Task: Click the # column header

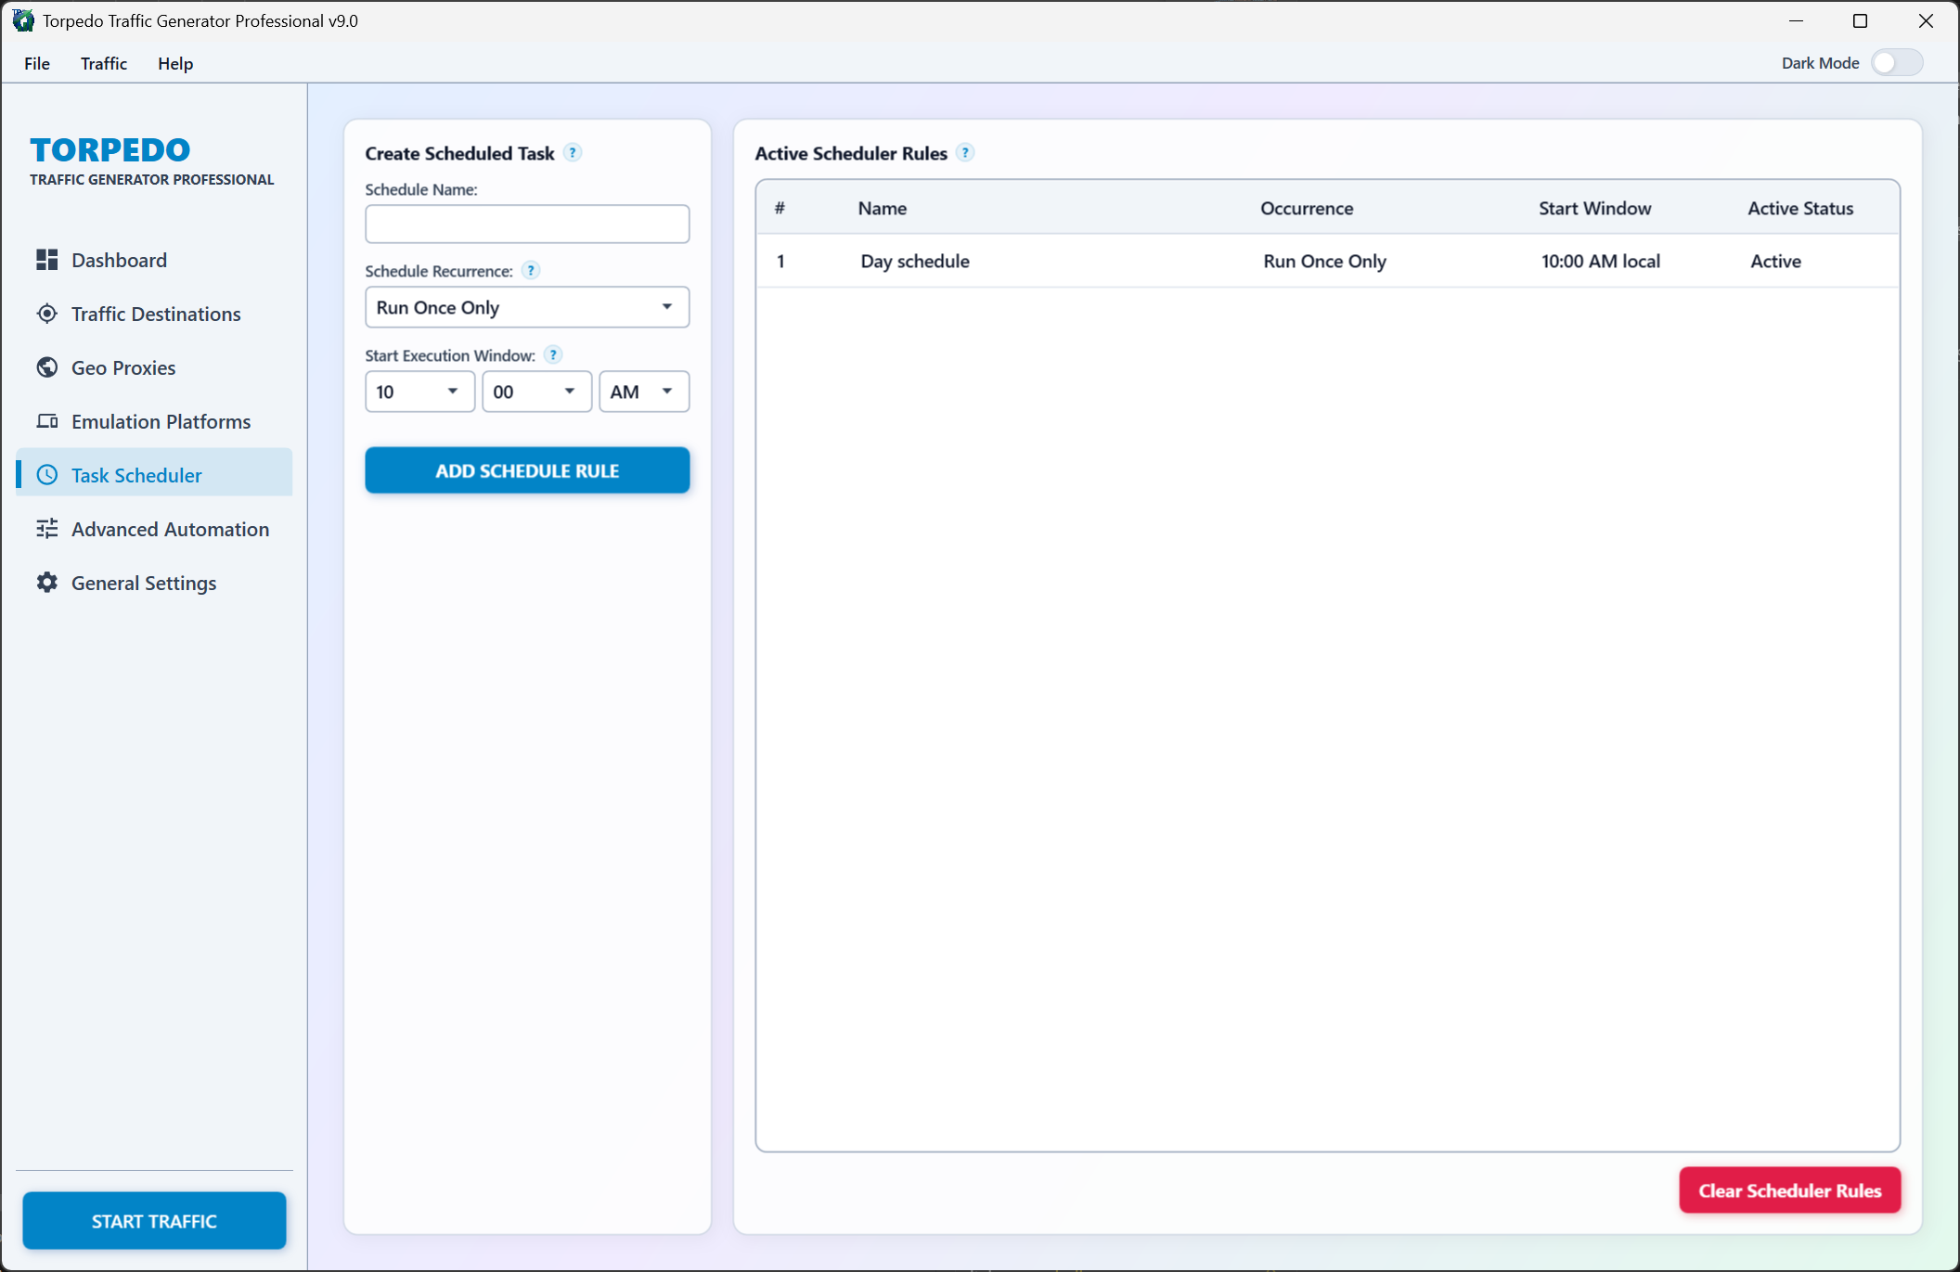Action: [780, 208]
